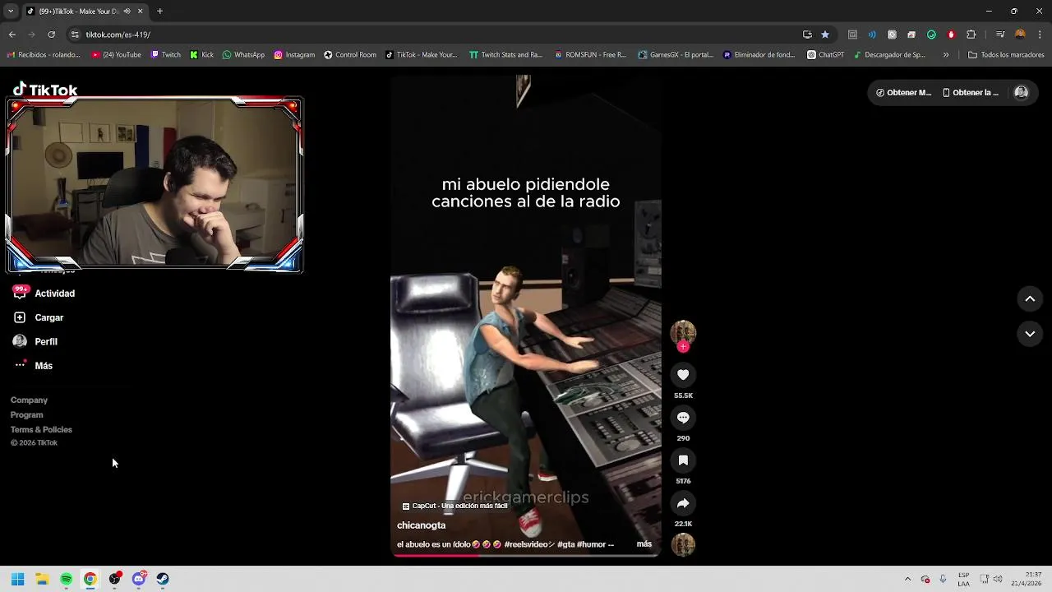
Task: Open the Twitch bookmark
Action: point(166,55)
